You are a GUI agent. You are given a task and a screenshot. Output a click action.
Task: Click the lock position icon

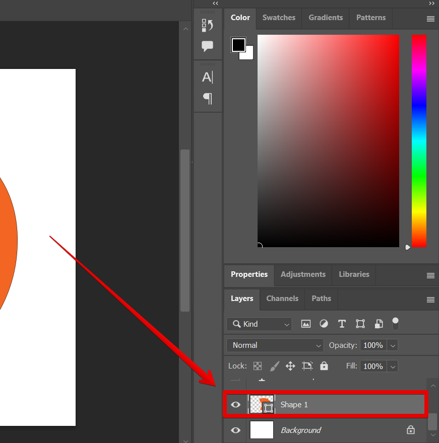pos(290,366)
